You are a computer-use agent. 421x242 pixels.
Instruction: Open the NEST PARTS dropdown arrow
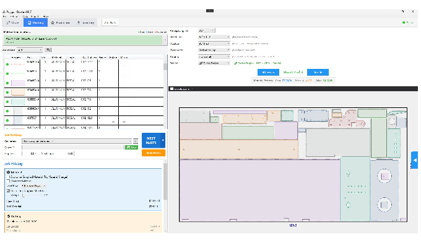163,140
